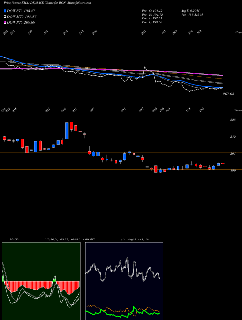Screen dimensions: 242x320
Task: Click the 190 price axis label
Action: click(233, 170)
